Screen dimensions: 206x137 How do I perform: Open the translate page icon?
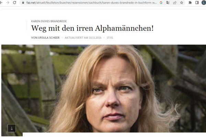(x=168, y=2)
